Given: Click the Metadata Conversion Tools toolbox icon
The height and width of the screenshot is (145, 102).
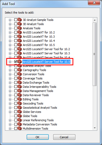Looking at the screenshot, I should pyautogui.click(x=20, y=124).
